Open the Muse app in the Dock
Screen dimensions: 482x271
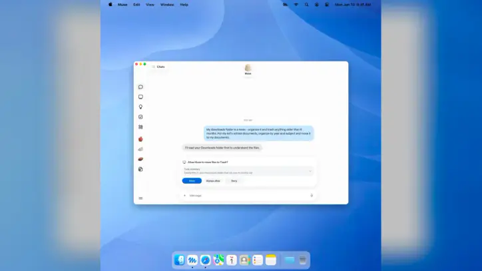coord(192,260)
